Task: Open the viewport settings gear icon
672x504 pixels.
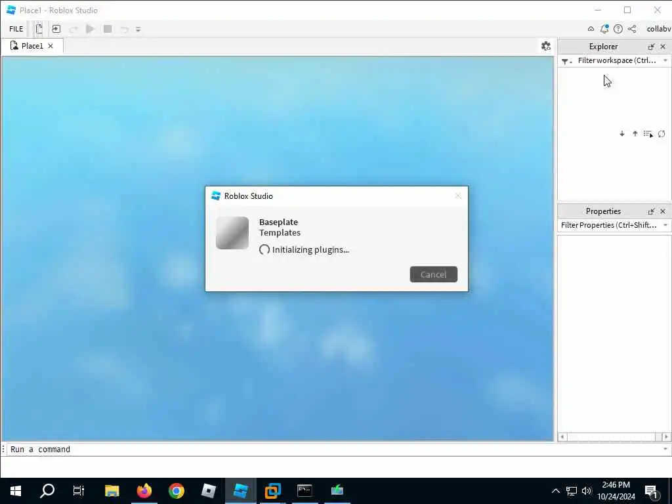Action: (545, 46)
